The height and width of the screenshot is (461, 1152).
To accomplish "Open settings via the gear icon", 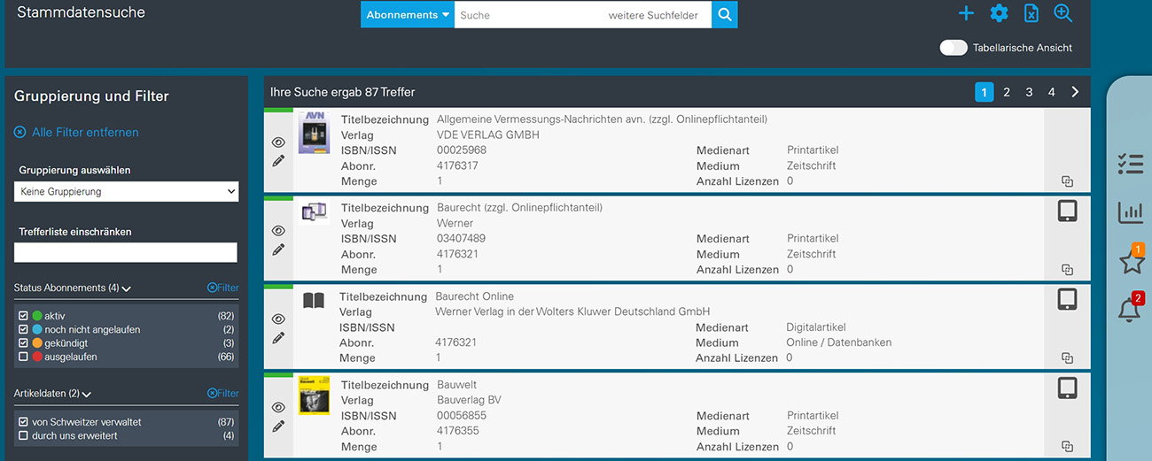I will point(999,13).
